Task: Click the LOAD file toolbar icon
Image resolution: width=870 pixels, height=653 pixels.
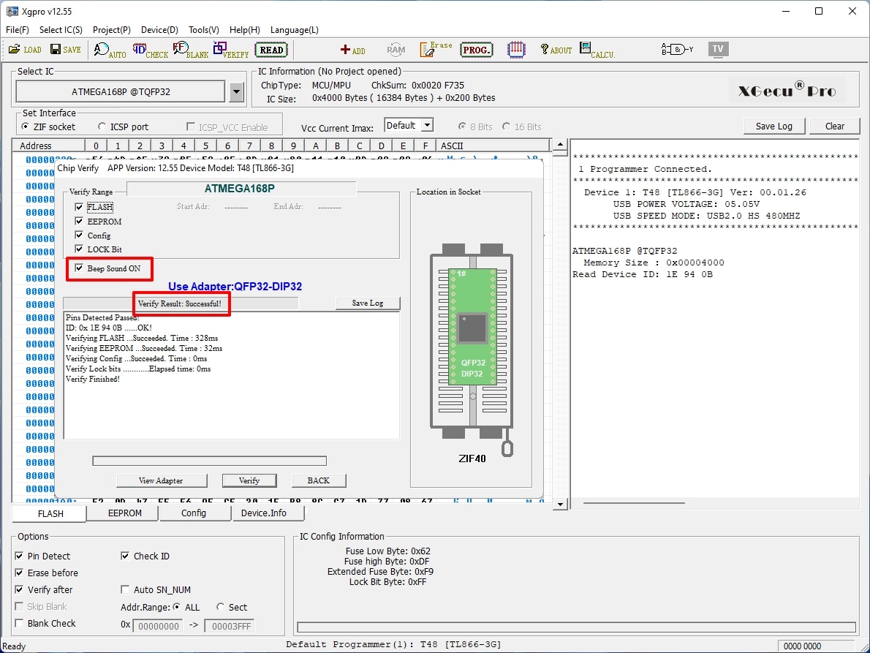Action: click(25, 50)
